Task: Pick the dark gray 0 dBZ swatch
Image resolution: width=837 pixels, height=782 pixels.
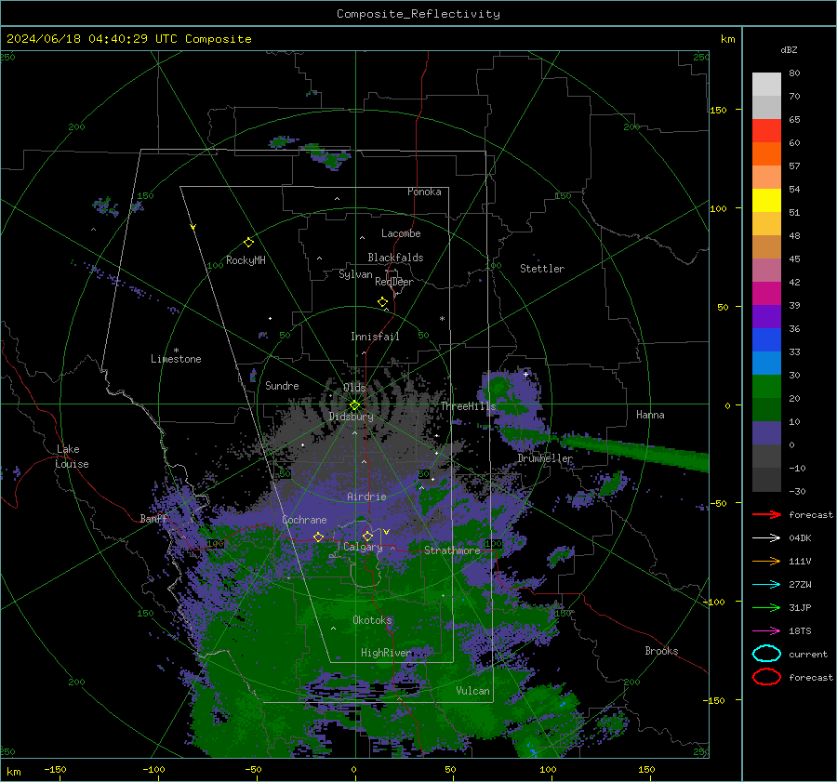Action: (x=766, y=456)
